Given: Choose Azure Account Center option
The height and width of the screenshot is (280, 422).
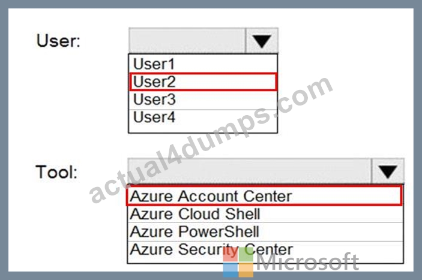Looking at the screenshot, I should click(265, 195).
